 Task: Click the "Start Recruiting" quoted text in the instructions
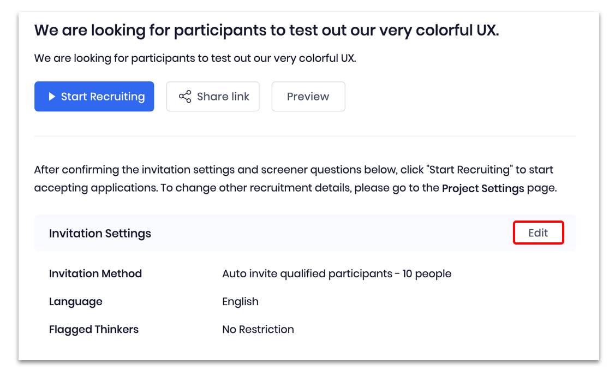470,170
